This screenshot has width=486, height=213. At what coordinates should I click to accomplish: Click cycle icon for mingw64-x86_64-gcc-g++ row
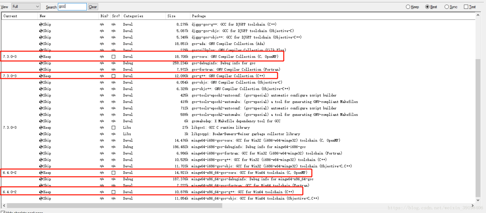41,192
